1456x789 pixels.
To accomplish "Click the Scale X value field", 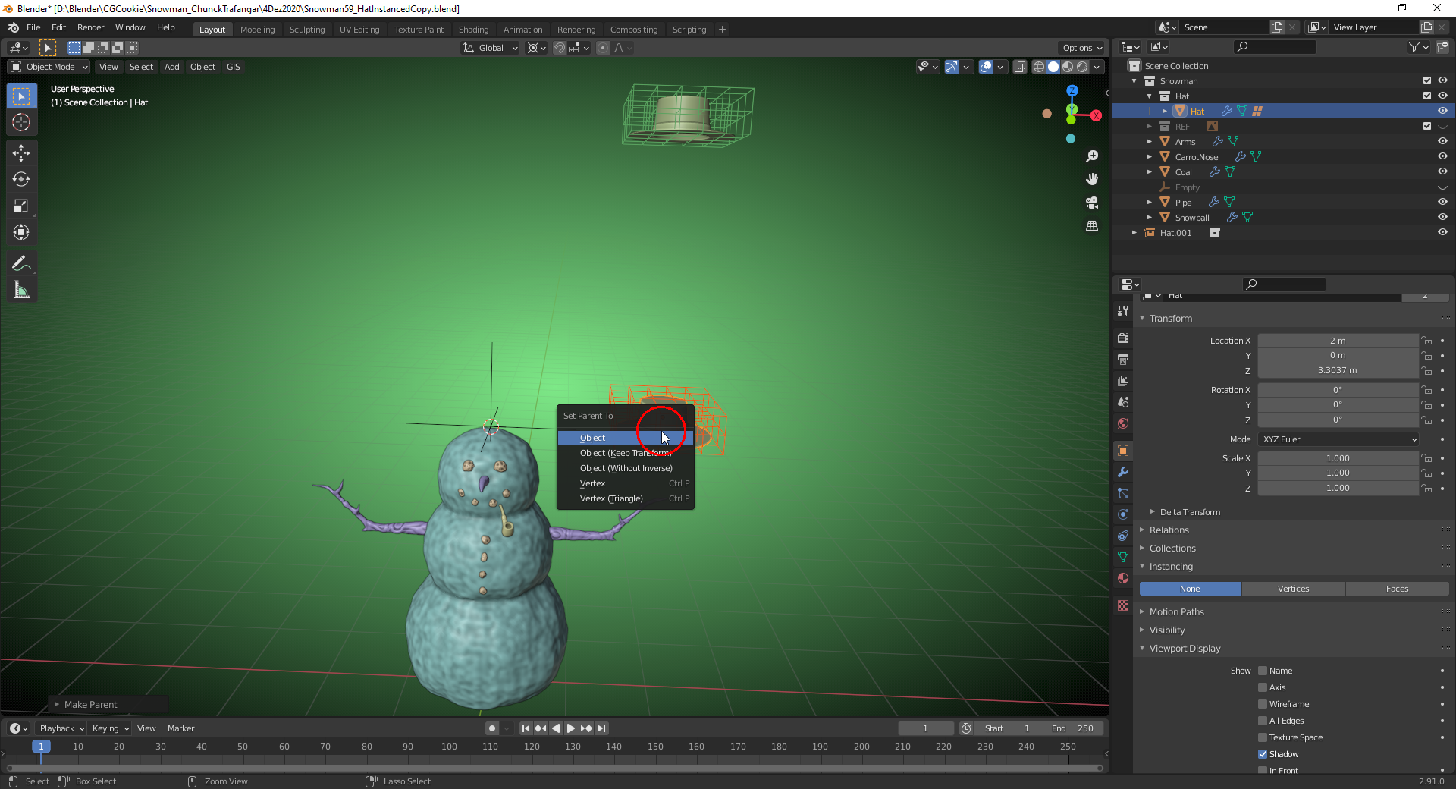I will [1338, 458].
